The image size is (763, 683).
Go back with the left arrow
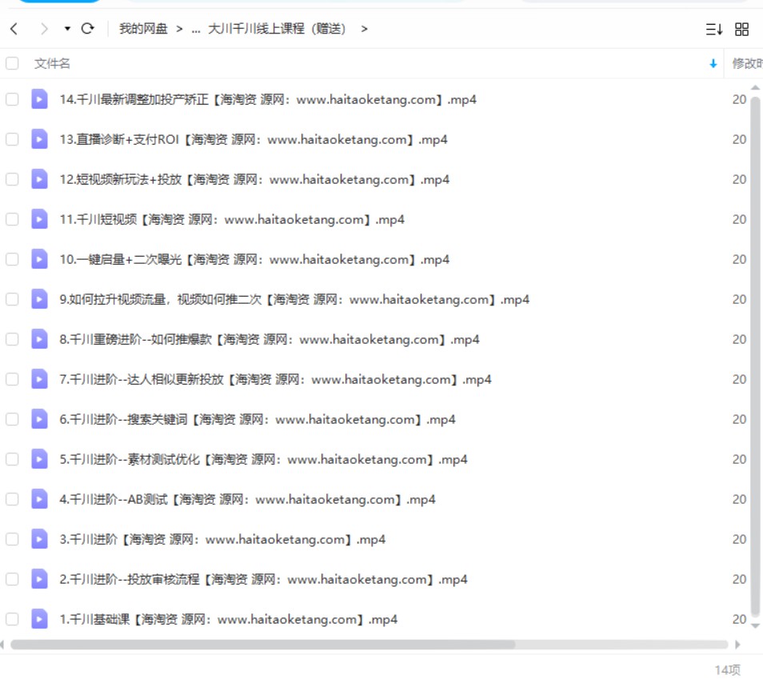pos(14,29)
